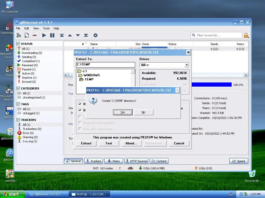This screenshot has height=198, width=265.
Task: Open the View menu
Action: [36, 28]
